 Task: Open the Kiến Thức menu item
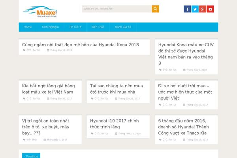tap(98, 27)
